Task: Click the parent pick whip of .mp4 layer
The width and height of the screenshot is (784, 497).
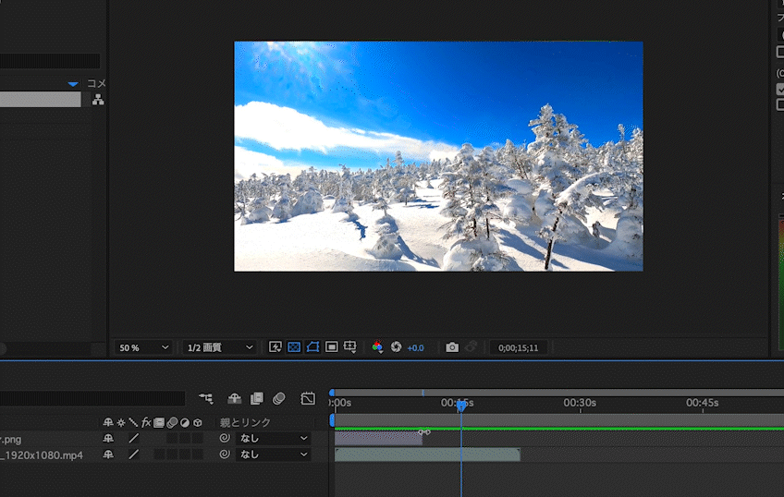Action: click(225, 454)
